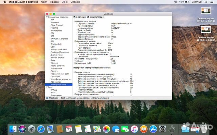Image resolution: width=217 pixels, height=135 pixels.
Task: Open 'Информация о системе' app menu
Action: pyautogui.click(x=23, y=2)
